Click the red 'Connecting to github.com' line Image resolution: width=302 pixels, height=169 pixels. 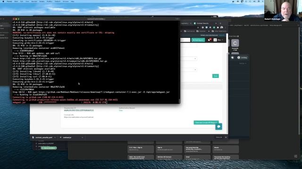[x=38, y=97]
